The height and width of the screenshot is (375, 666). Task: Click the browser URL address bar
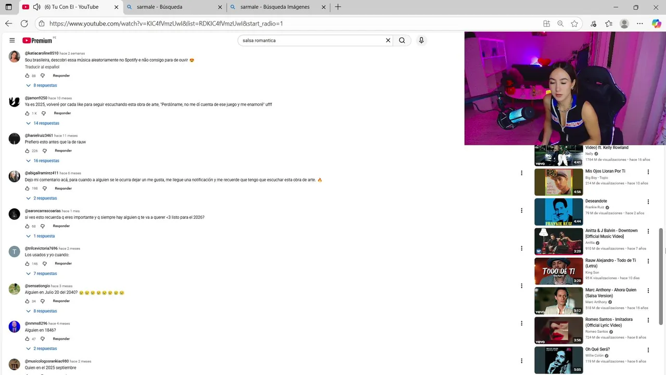click(291, 23)
